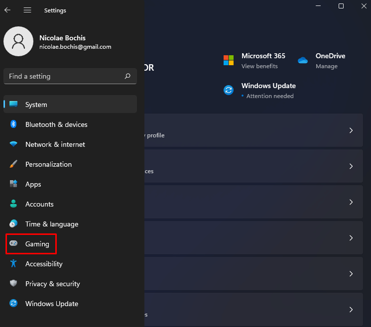The width and height of the screenshot is (371, 327).
Task: Open Time & language settings
Action: point(52,224)
